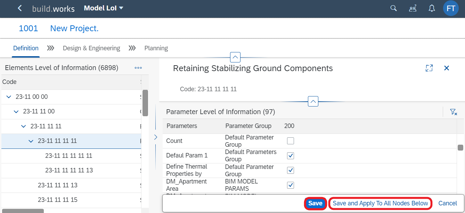The width and height of the screenshot is (465, 213).
Task: Open notifications bell
Action: point(432,8)
